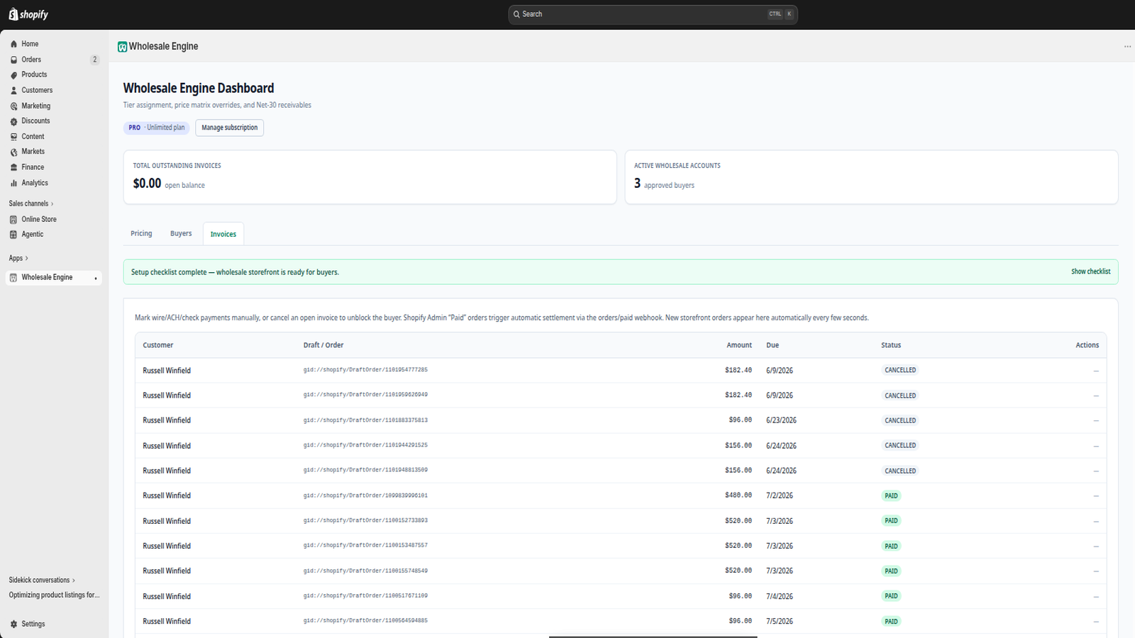Click Russell Winfield in the $480.00 row
The width and height of the screenshot is (1135, 638).
point(167,496)
